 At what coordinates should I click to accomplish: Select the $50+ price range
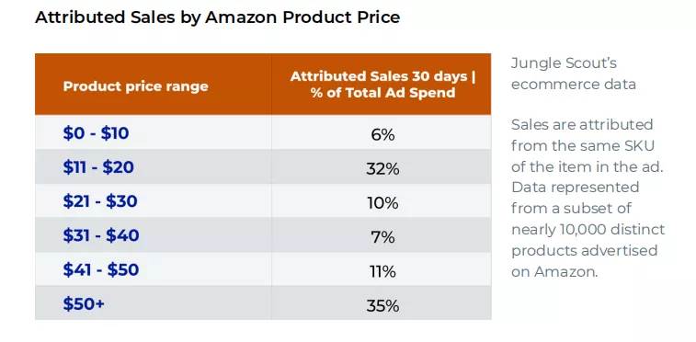[84, 304]
